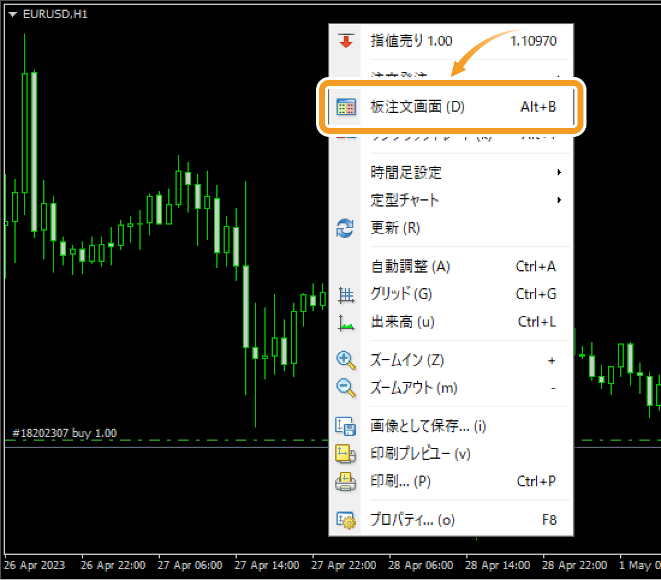661x580 pixels.
Task: Click the save as picture icon
Action: (346, 426)
